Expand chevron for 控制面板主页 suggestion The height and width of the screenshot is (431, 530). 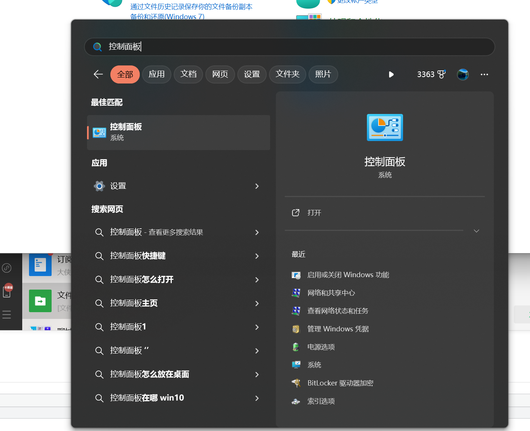click(x=257, y=304)
